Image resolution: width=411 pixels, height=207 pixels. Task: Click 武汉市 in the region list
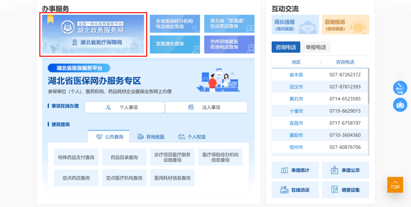coord(296,87)
